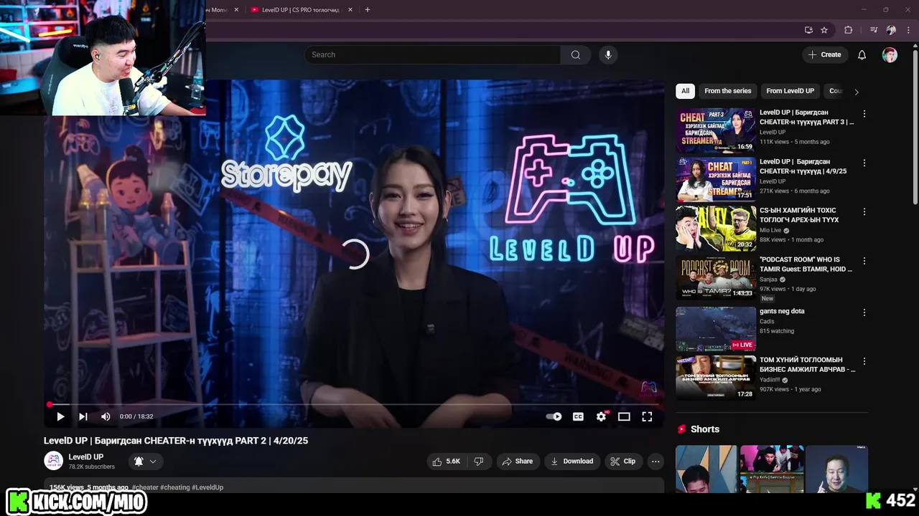Click the #LeveldUp hashtag

tap(207, 487)
